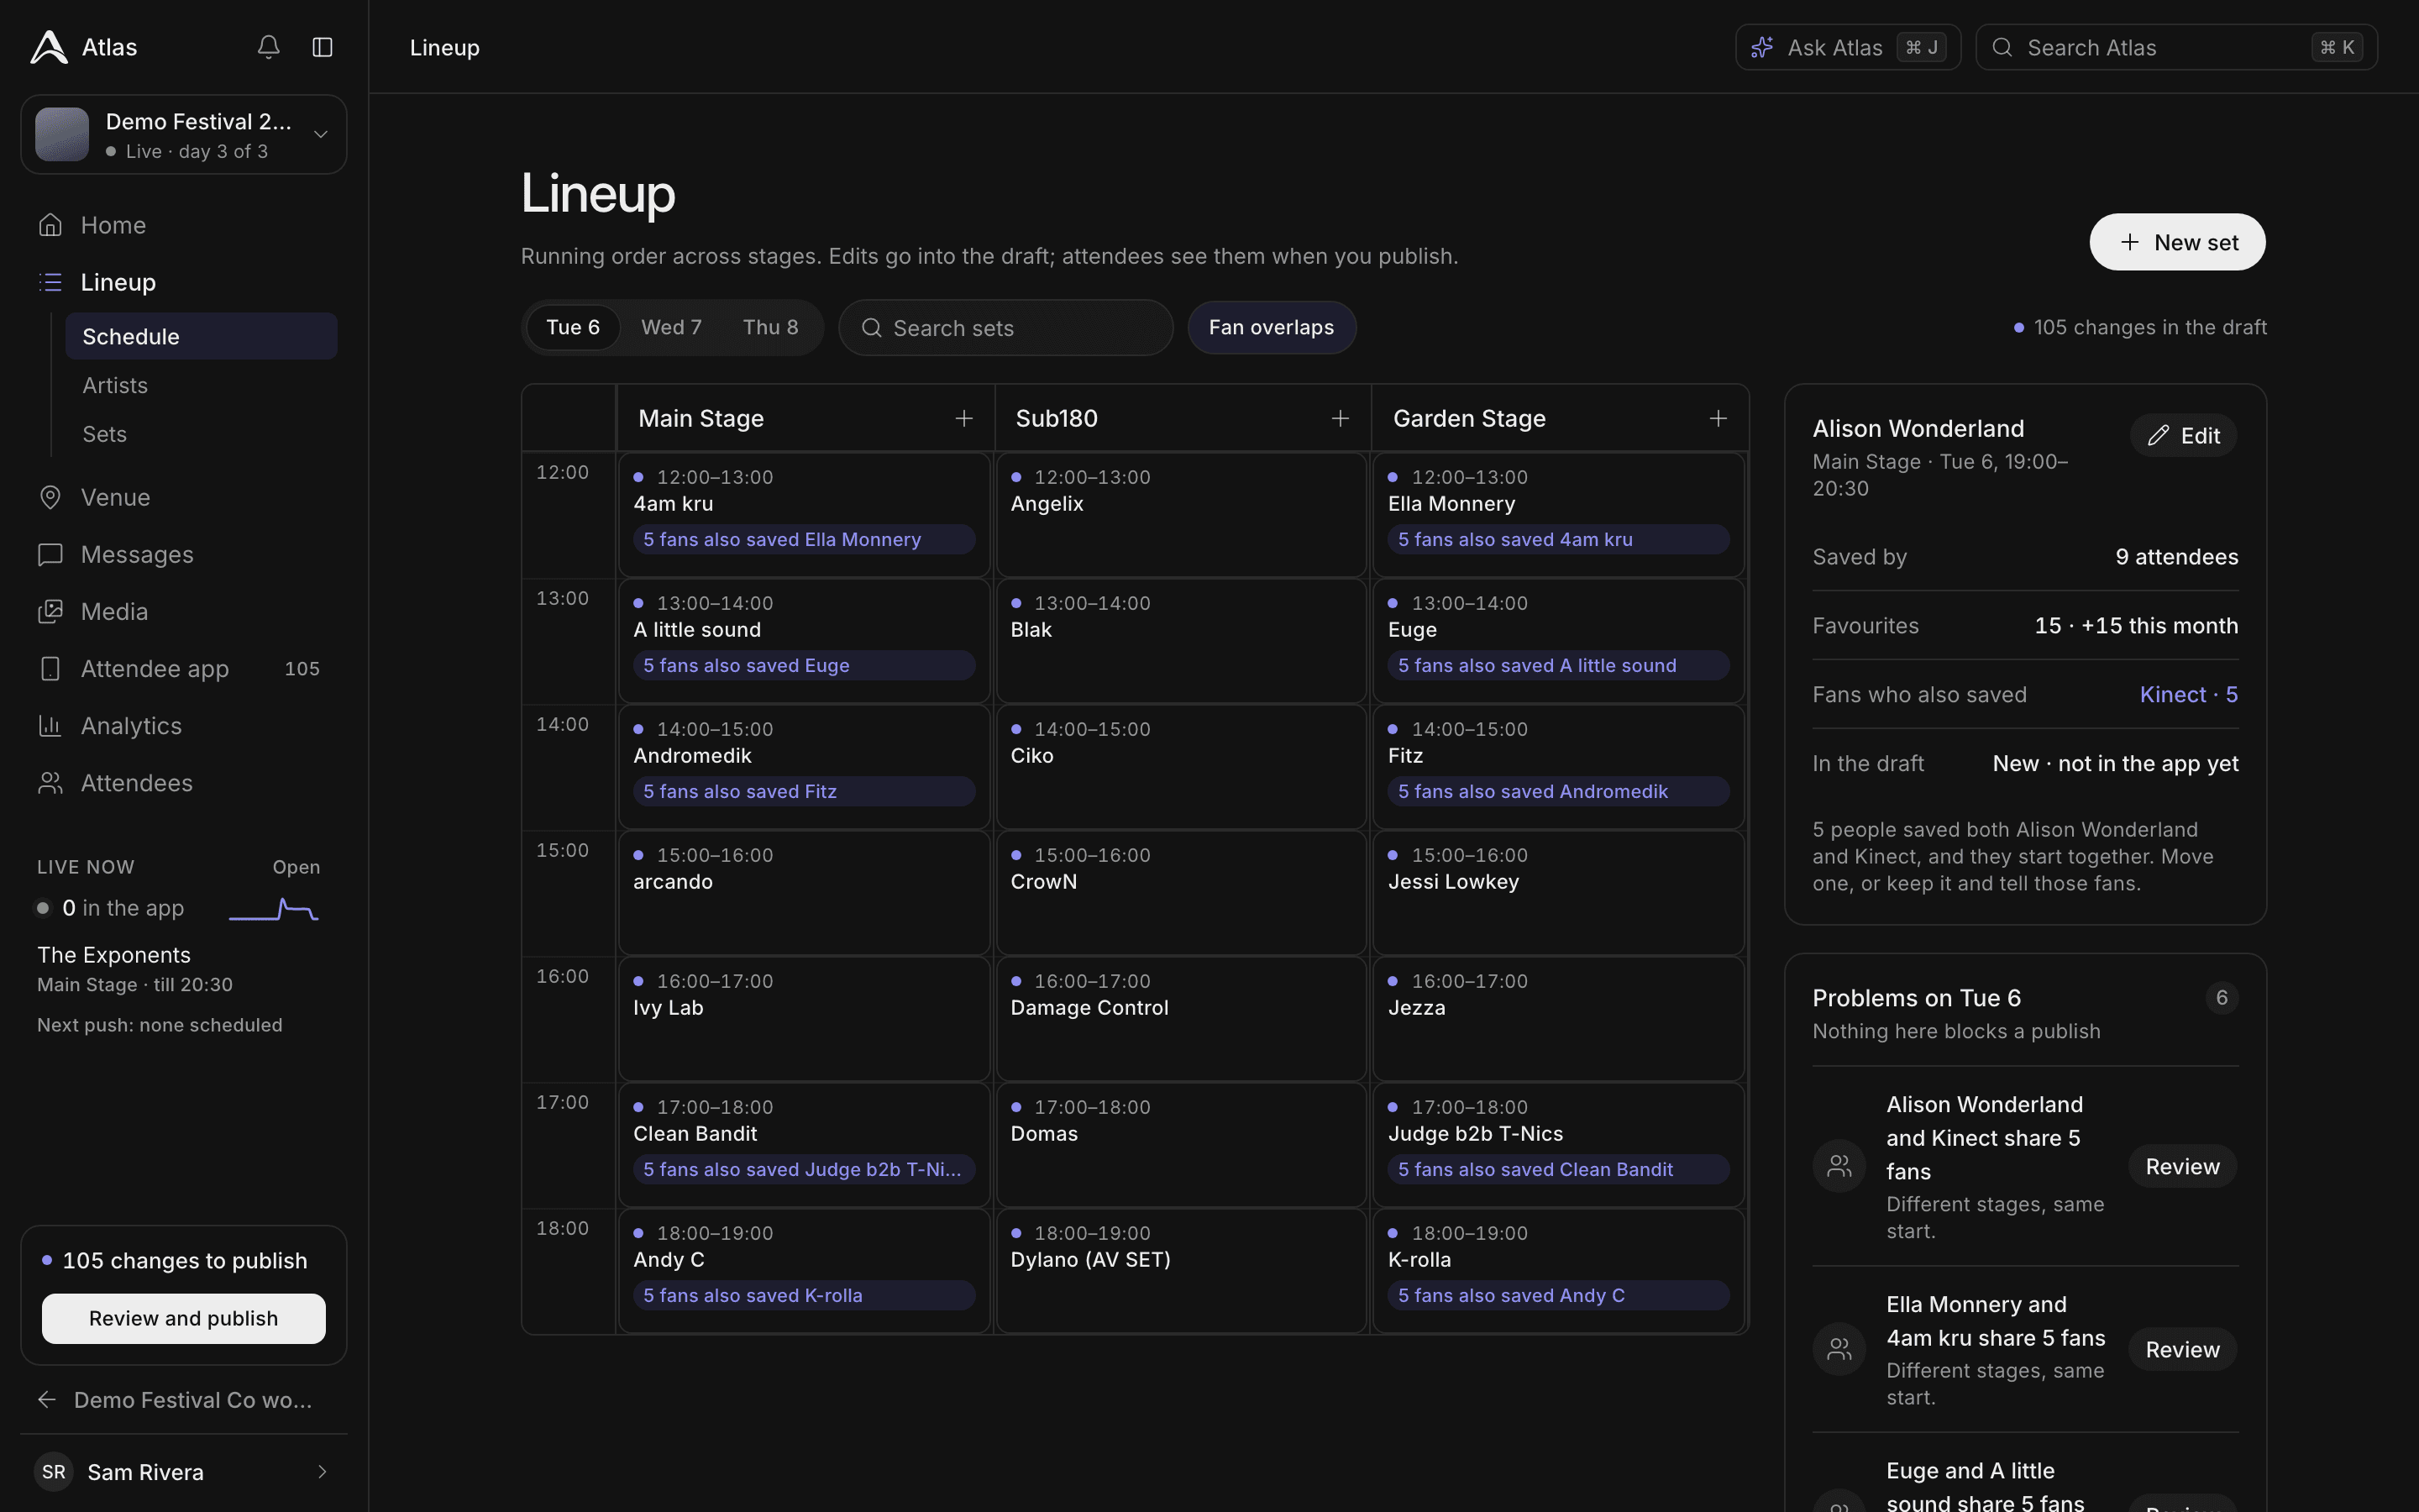Collapse the Lineup navigation group
Viewport: 2419px width, 1512px height.
pyautogui.click(x=184, y=282)
